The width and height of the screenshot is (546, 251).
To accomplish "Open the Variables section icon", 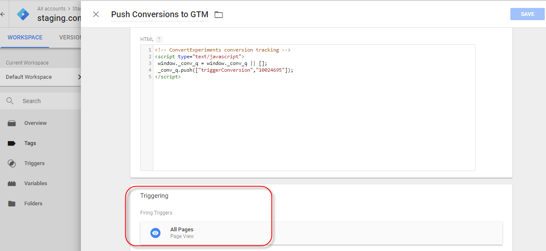I will 11,183.
